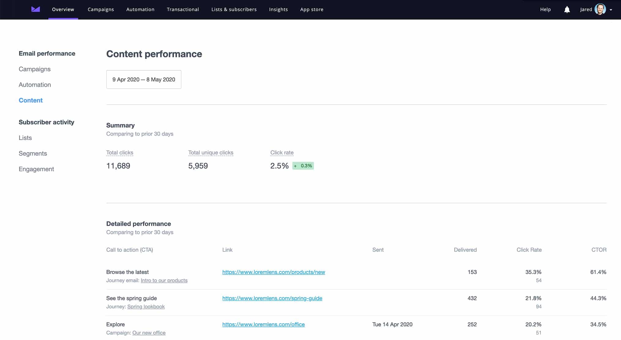
Task: Open Segments in the sidebar
Action: click(x=33, y=153)
